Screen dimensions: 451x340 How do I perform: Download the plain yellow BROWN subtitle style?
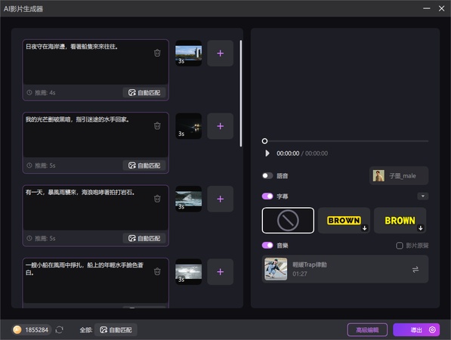point(421,228)
